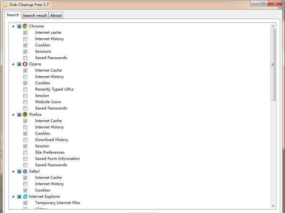Toggle the Firefox group checkbox

click(x=19, y=115)
